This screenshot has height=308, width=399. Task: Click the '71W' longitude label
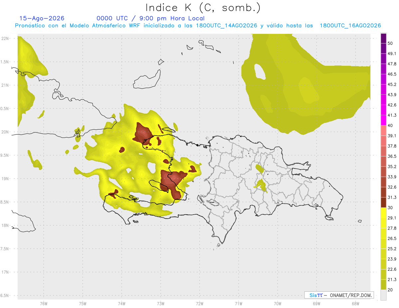pyautogui.click(x=238, y=303)
